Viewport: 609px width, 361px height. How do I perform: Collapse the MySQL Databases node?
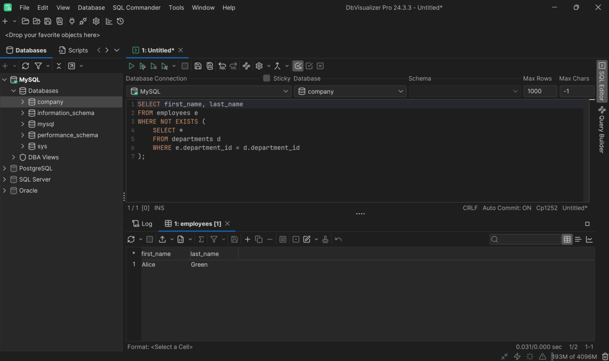(13, 91)
